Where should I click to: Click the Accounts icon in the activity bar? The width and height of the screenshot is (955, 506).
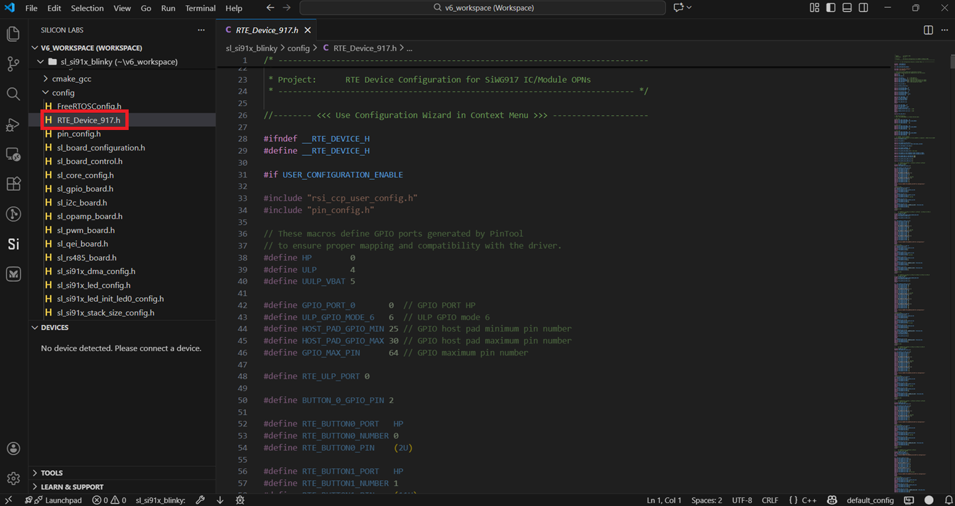click(x=13, y=448)
